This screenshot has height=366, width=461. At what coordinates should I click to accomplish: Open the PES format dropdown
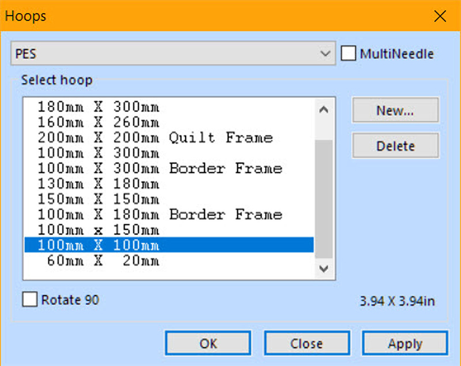(172, 54)
